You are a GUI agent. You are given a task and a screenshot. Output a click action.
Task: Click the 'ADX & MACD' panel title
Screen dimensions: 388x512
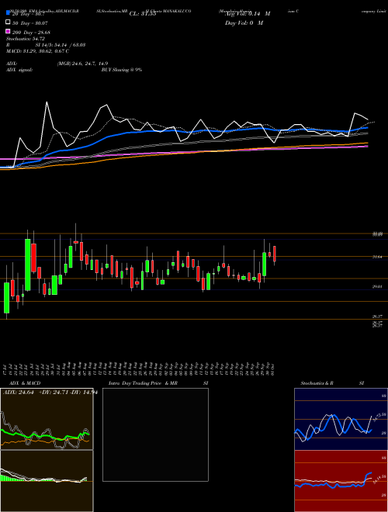click(25, 383)
